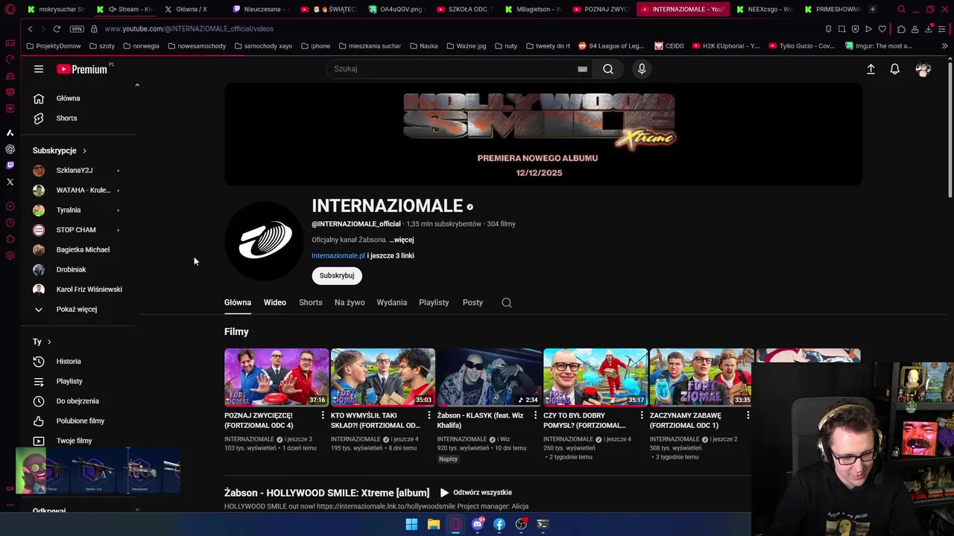This screenshot has height=536, width=954.
Task: Switch to the Wideo channel tab
Action: click(x=275, y=303)
